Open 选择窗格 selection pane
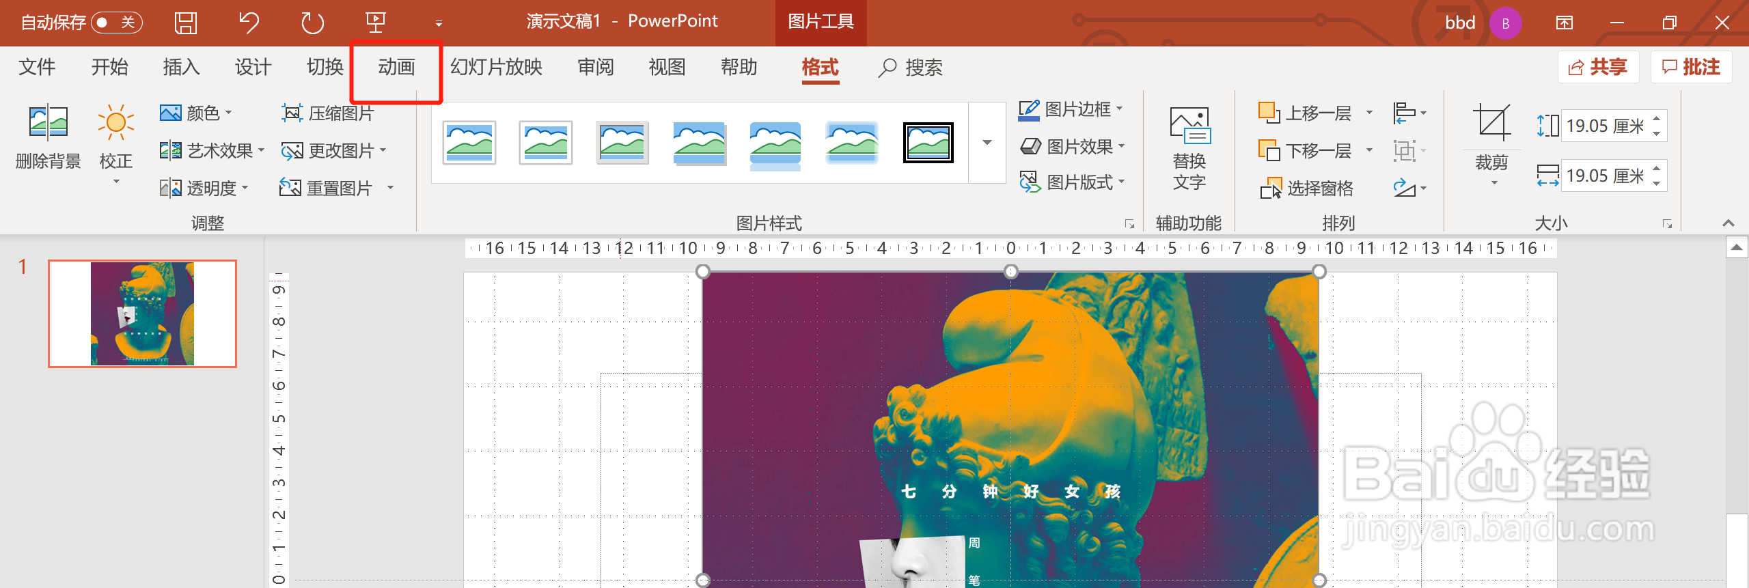Screen dimensions: 1749x588 click(x=1307, y=188)
